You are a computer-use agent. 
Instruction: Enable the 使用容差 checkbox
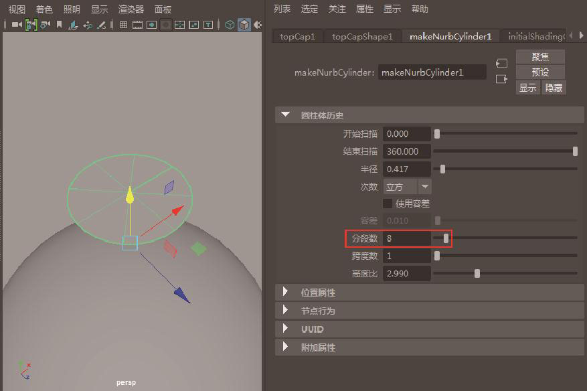388,204
